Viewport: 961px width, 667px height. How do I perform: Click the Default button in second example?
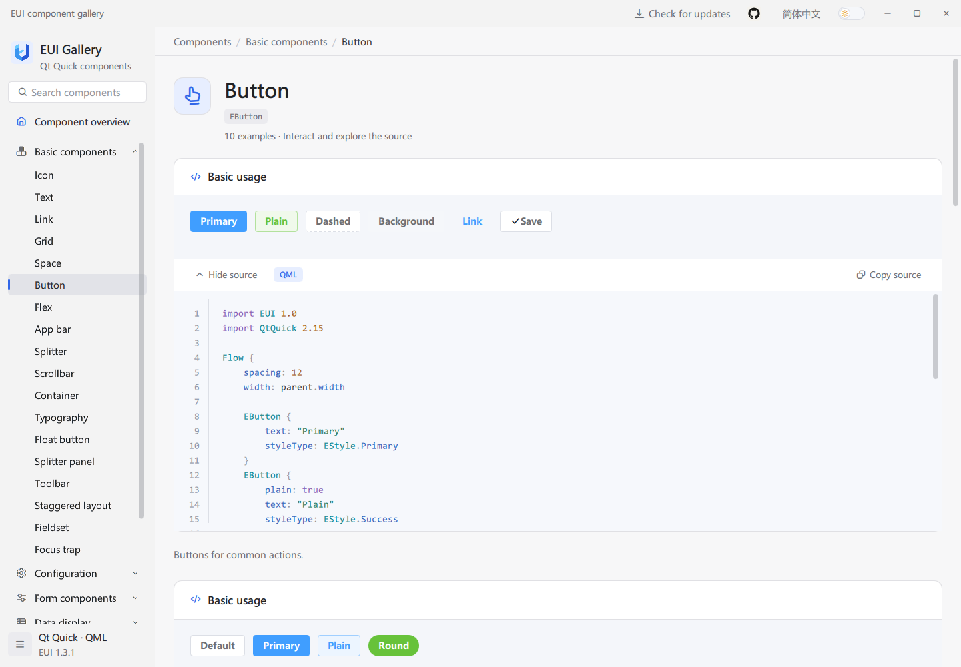click(x=218, y=646)
